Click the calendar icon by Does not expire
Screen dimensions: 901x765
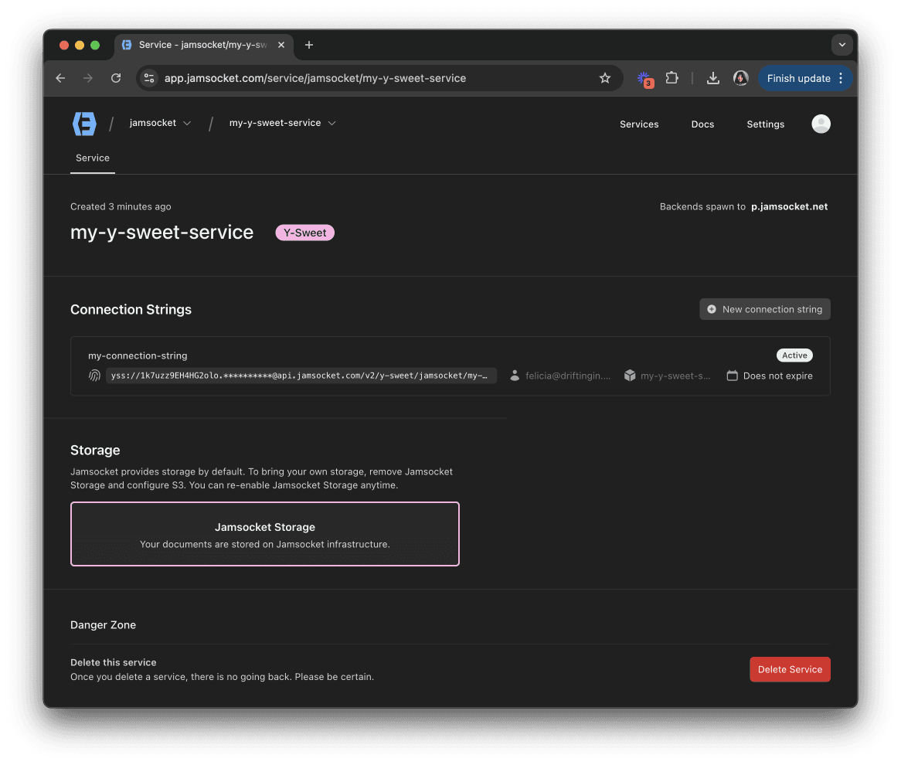[x=732, y=376]
